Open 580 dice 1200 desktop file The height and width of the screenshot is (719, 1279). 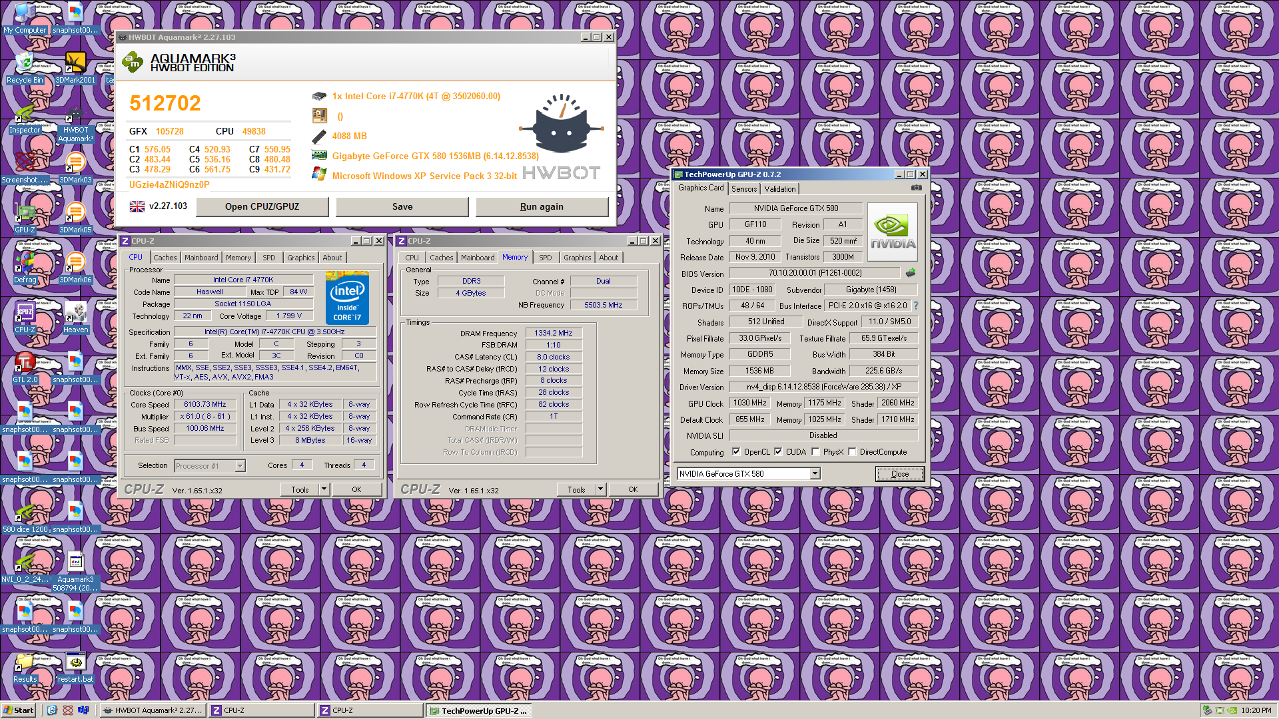25,517
